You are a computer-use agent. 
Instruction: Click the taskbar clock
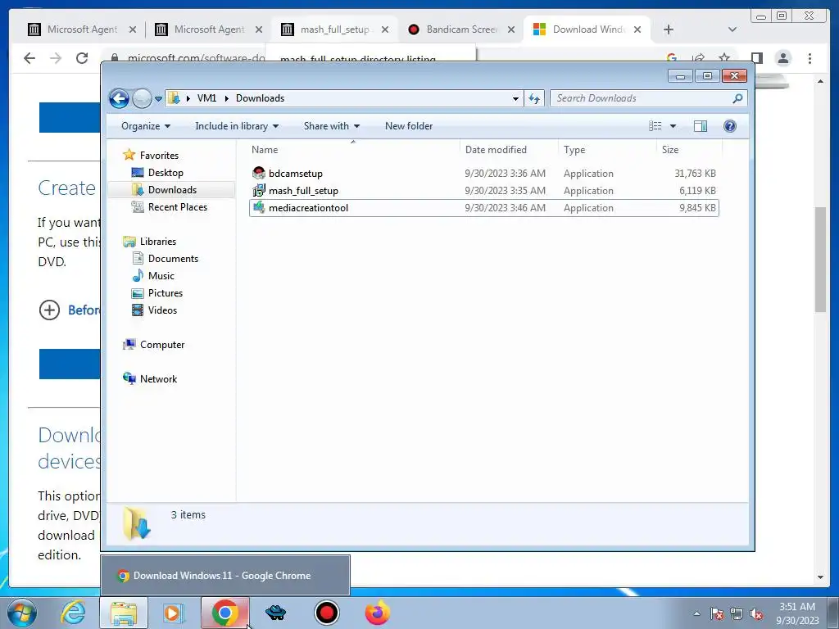(797, 613)
